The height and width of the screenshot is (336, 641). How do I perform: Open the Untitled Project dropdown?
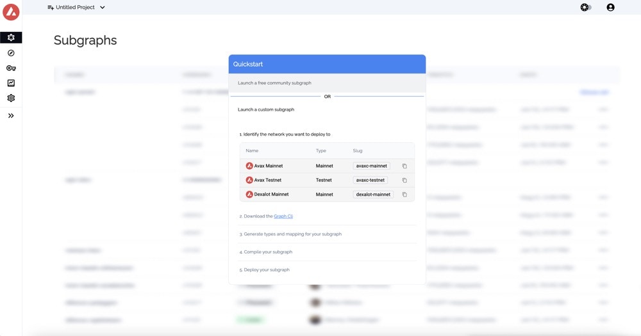(76, 7)
